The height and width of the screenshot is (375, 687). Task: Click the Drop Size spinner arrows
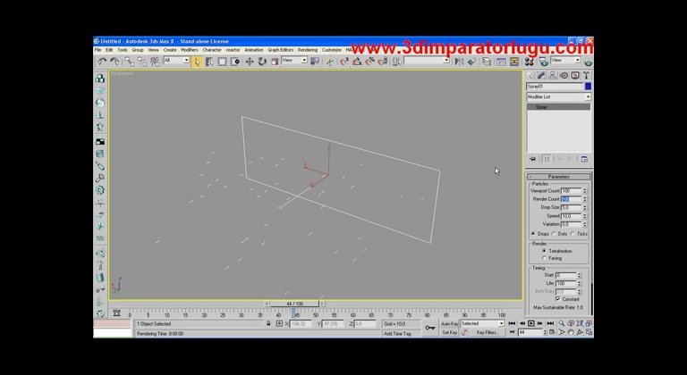[x=584, y=207]
